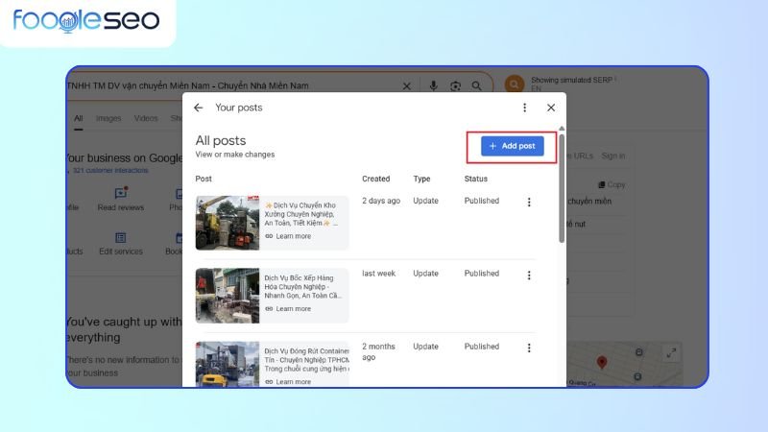768x432 pixels.
Task: Go back using the Your posts arrow
Action: [x=199, y=108]
